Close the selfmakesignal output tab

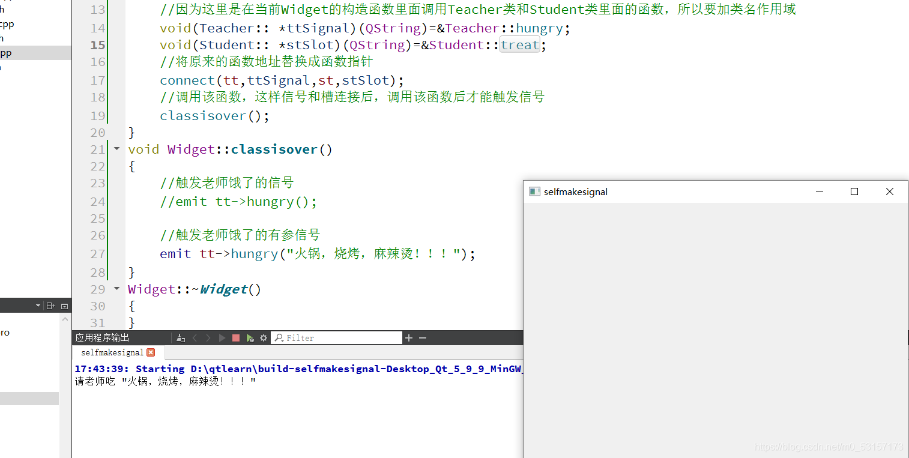(x=151, y=352)
